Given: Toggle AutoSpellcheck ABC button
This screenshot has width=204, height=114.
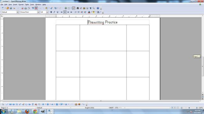Looking at the screenshot, I should point(36,8).
